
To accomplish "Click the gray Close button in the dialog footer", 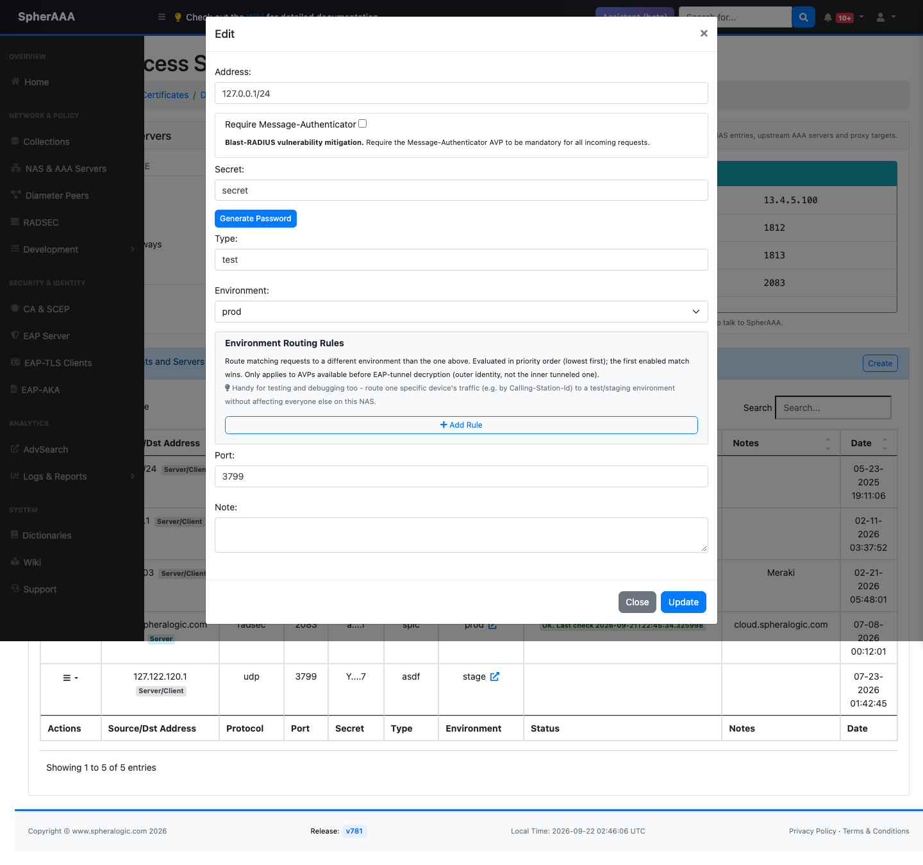I will click(x=637, y=602).
